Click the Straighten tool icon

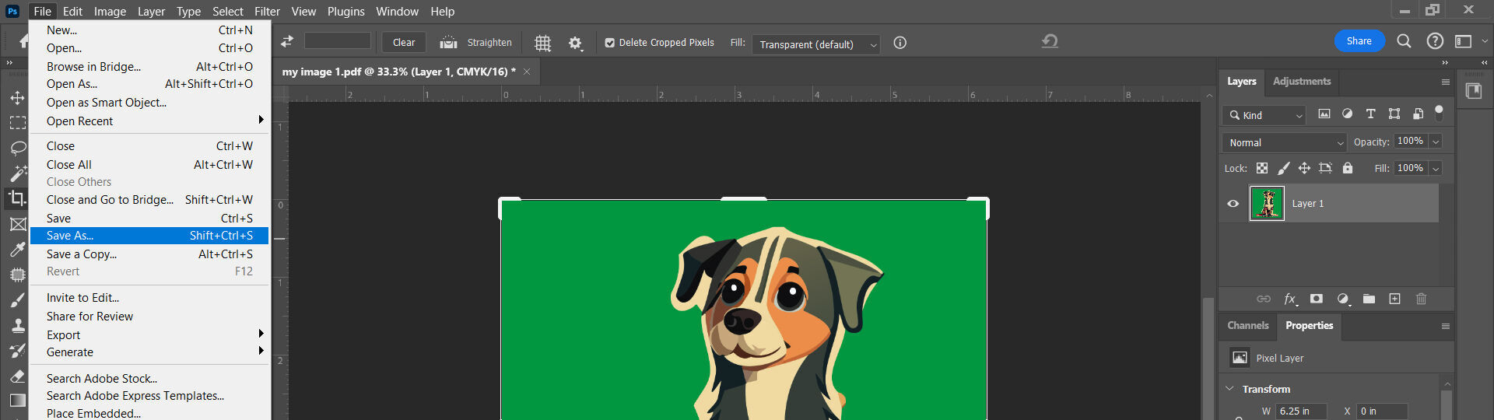pos(448,43)
